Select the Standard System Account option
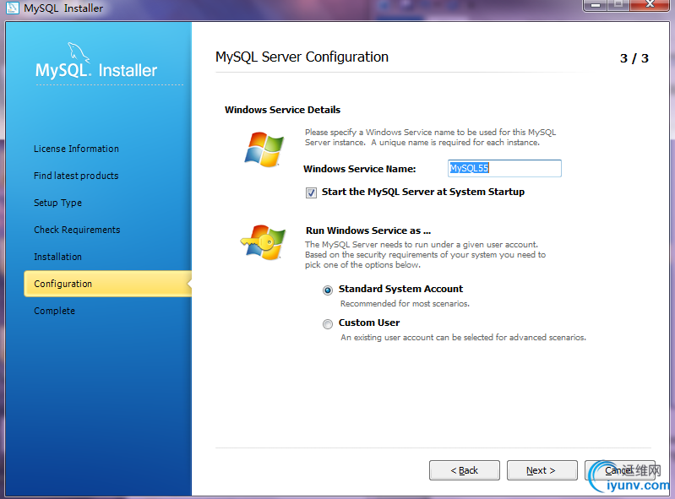 point(328,290)
